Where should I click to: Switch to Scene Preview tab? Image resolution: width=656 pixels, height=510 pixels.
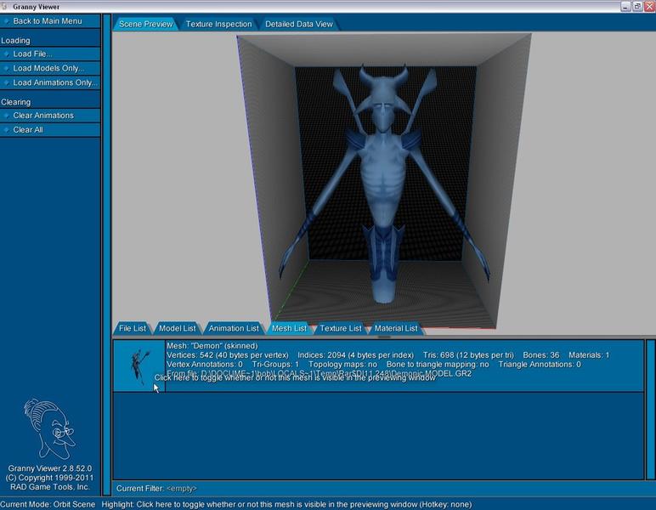coord(145,25)
